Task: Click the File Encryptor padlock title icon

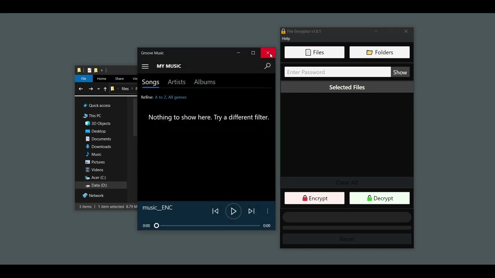Action: tap(283, 31)
